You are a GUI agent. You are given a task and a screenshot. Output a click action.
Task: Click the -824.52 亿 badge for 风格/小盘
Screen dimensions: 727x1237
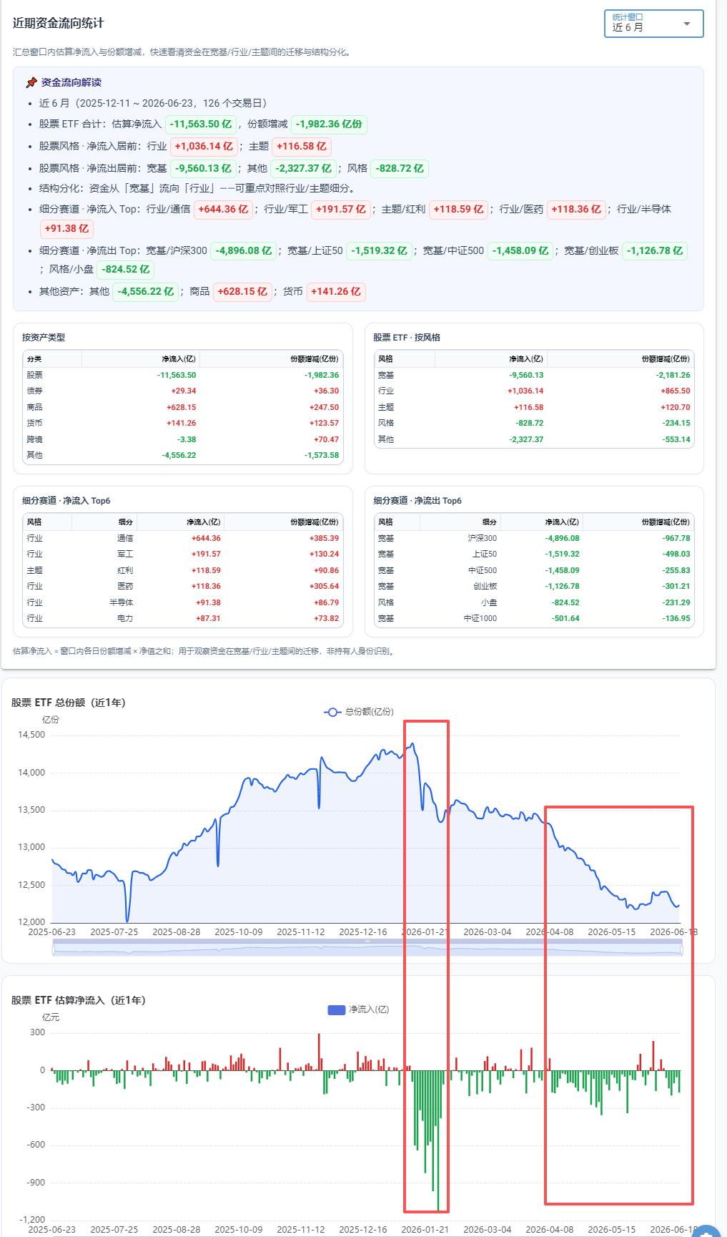coord(126,270)
